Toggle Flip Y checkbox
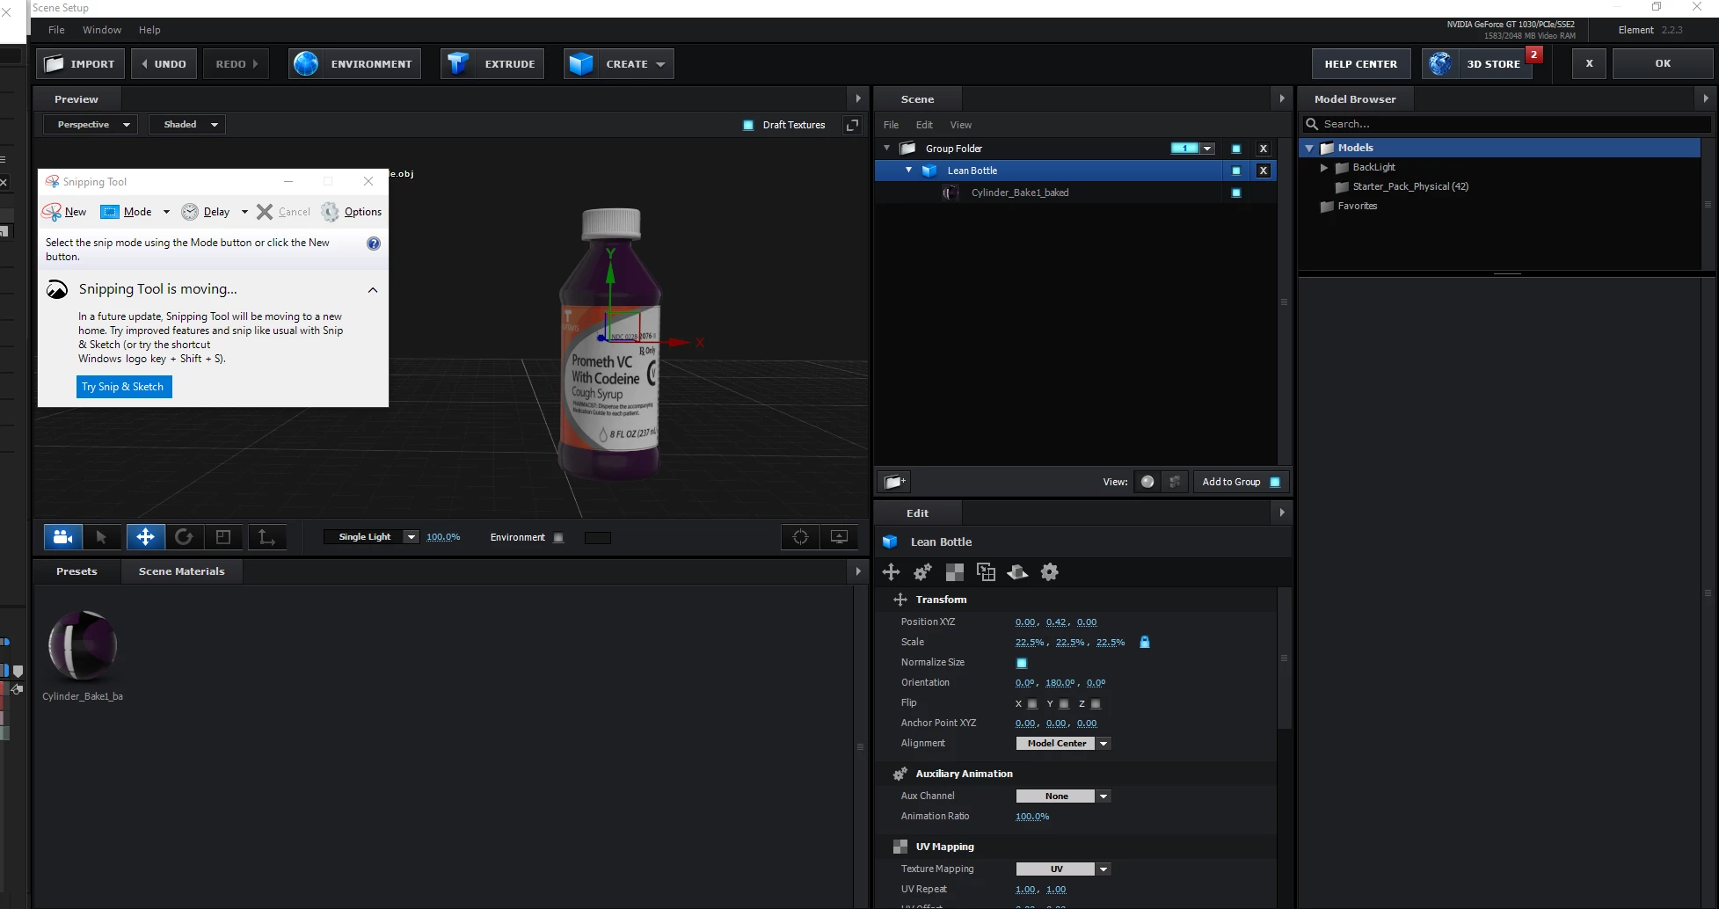Screen dimensions: 1719x909 tap(1064, 703)
